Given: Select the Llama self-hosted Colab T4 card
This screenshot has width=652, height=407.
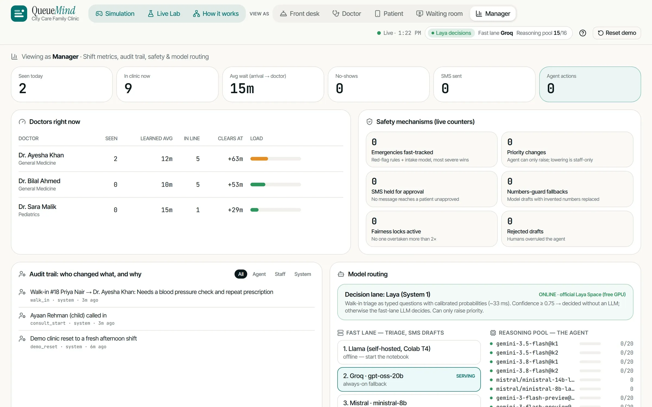Looking at the screenshot, I should (x=409, y=352).
